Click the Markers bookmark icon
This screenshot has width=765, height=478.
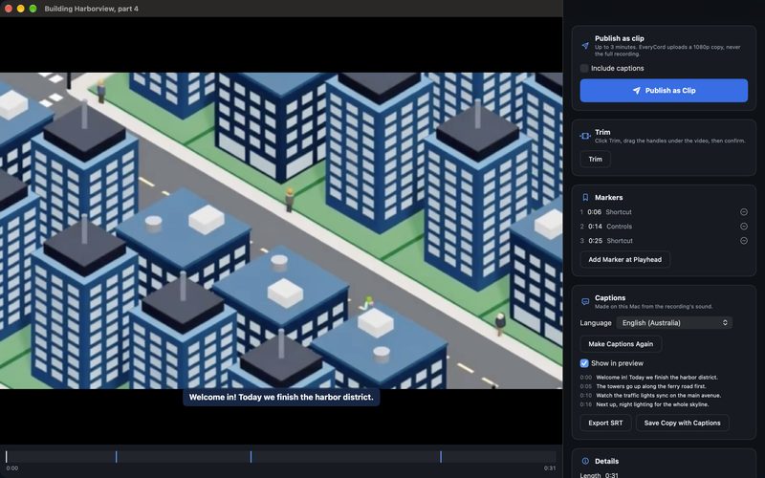[585, 198]
